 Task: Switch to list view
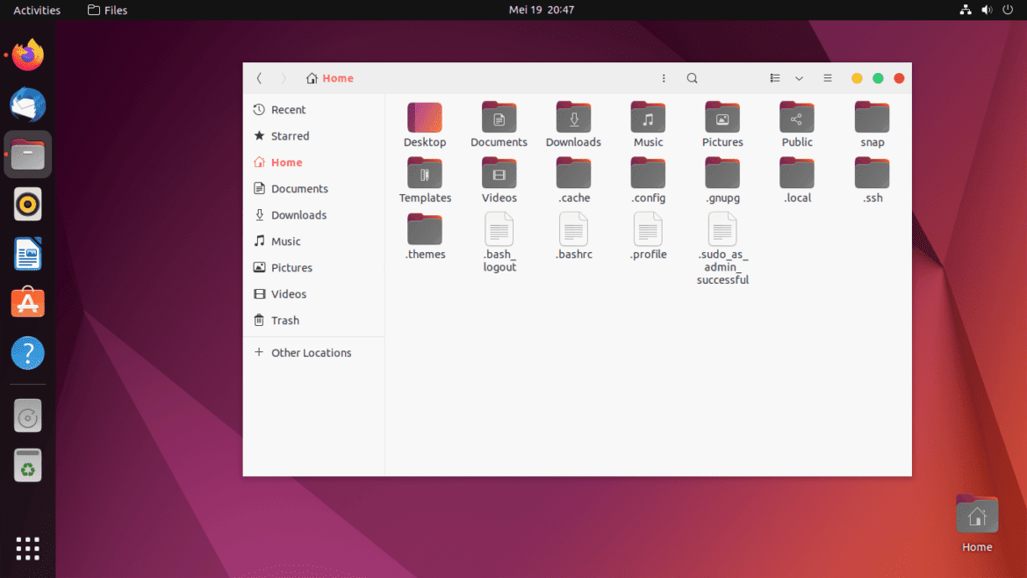tap(773, 78)
